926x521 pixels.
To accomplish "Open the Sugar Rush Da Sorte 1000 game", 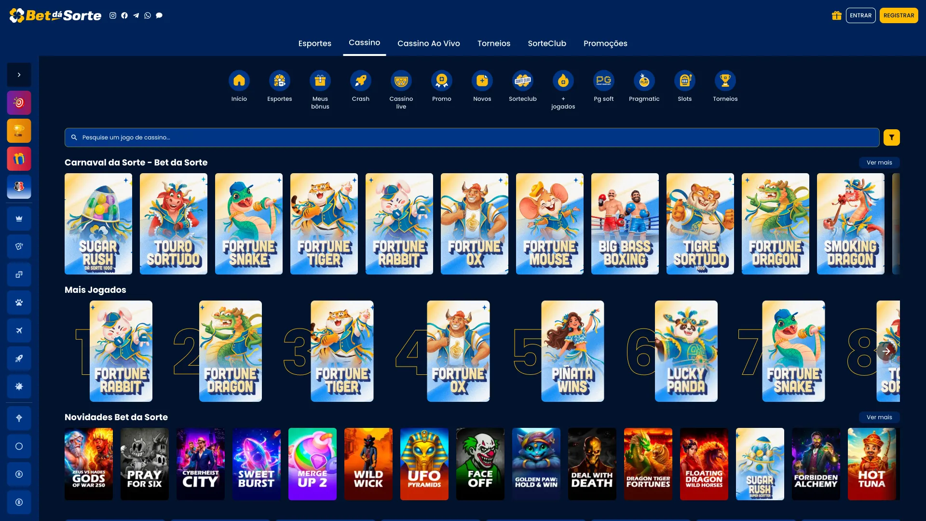I will pyautogui.click(x=98, y=224).
